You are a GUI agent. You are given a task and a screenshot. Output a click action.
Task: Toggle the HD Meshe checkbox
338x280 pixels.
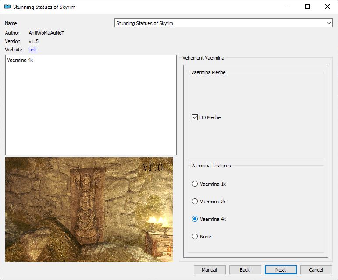tap(195, 117)
